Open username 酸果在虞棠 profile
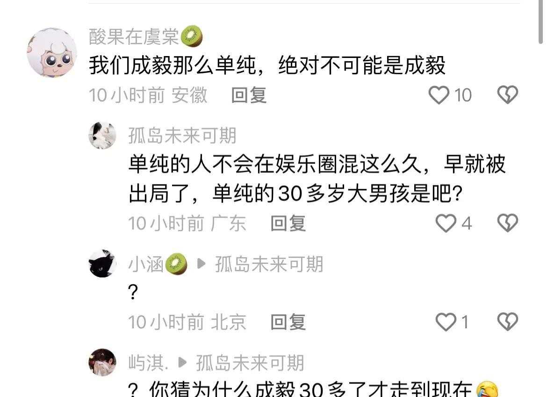The width and height of the screenshot is (547, 397). pos(134,36)
